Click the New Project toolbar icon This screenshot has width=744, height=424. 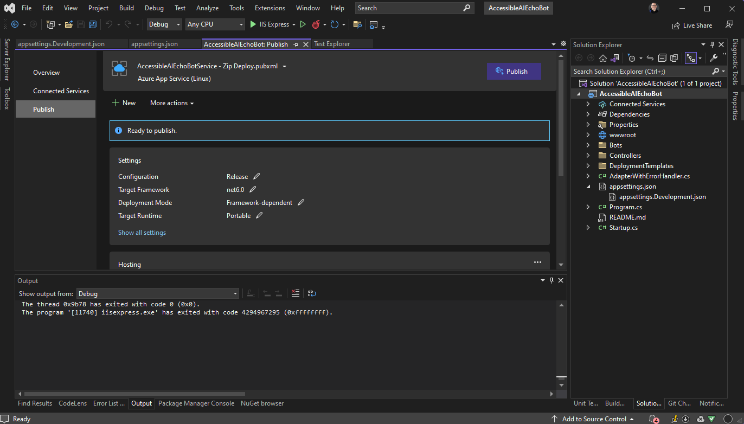tap(50, 24)
